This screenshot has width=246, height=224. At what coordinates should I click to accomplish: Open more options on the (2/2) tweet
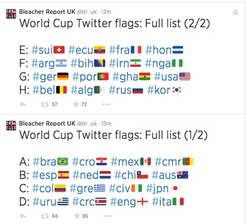pos(106,104)
